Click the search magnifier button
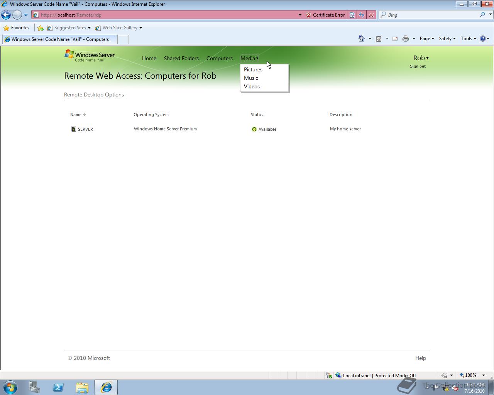 point(482,15)
